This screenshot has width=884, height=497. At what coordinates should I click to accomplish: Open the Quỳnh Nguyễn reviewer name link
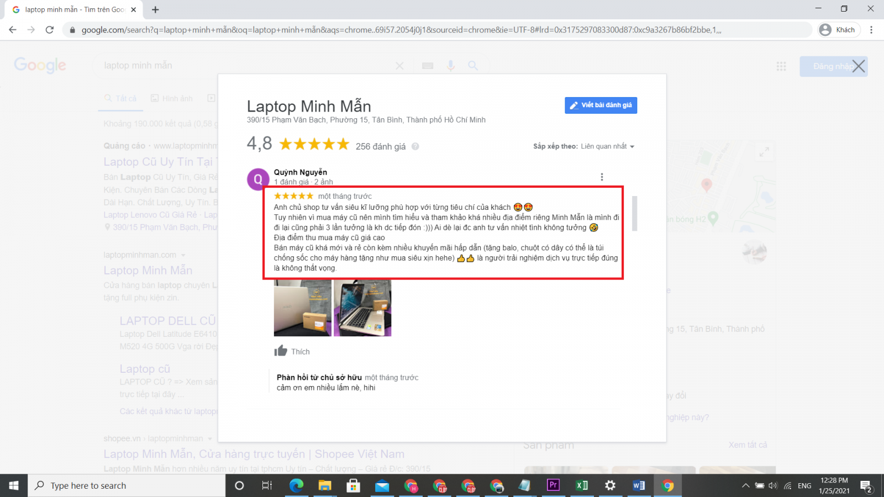301,172
